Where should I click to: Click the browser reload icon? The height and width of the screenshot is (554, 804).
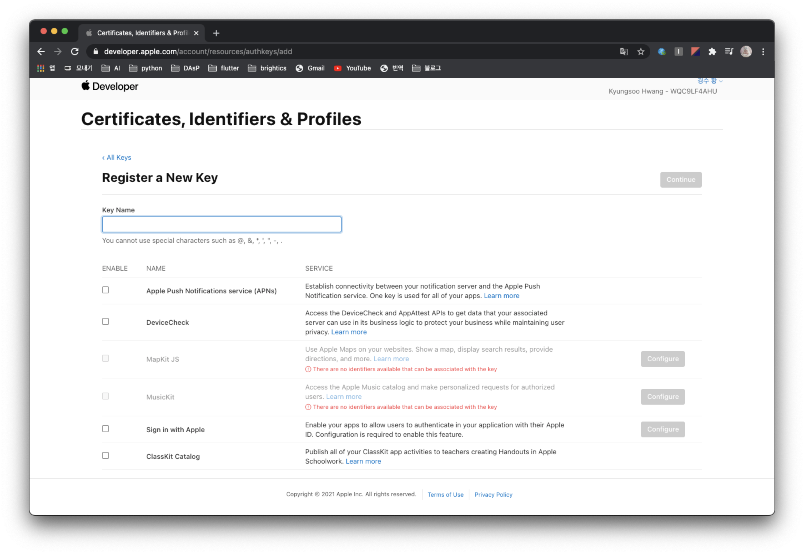coord(75,52)
